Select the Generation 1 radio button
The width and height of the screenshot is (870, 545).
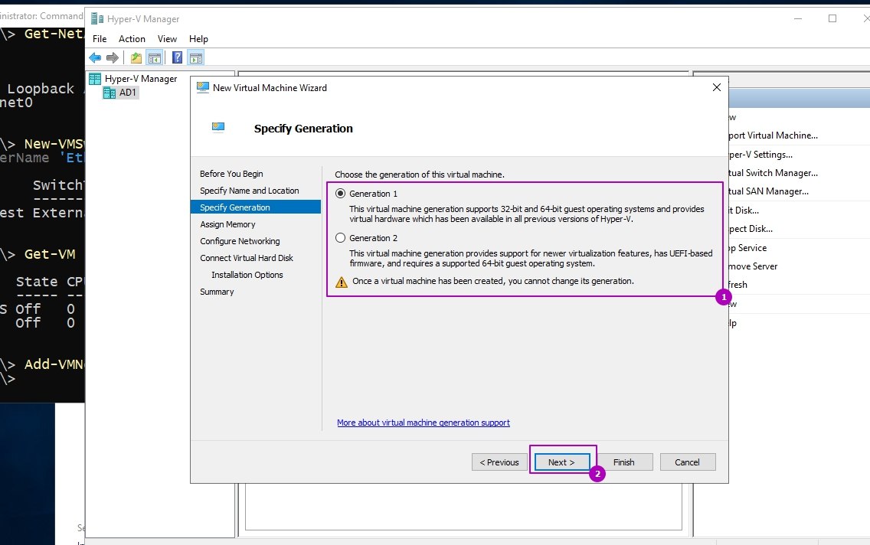(x=341, y=194)
